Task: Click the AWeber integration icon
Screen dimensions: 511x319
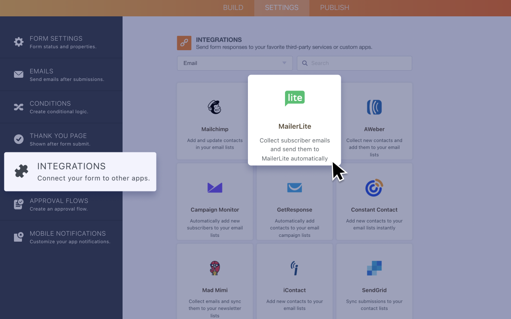Action: (x=374, y=107)
